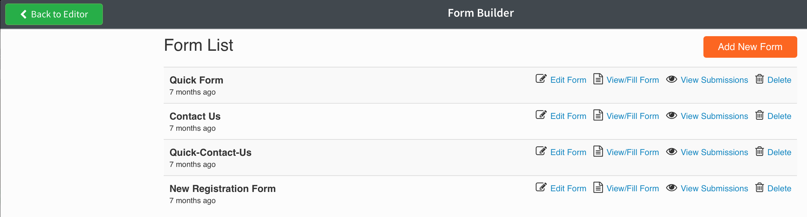Delete the Quick-Contact-Us form via Delete link
Screen dimensions: 807x217
click(x=779, y=152)
